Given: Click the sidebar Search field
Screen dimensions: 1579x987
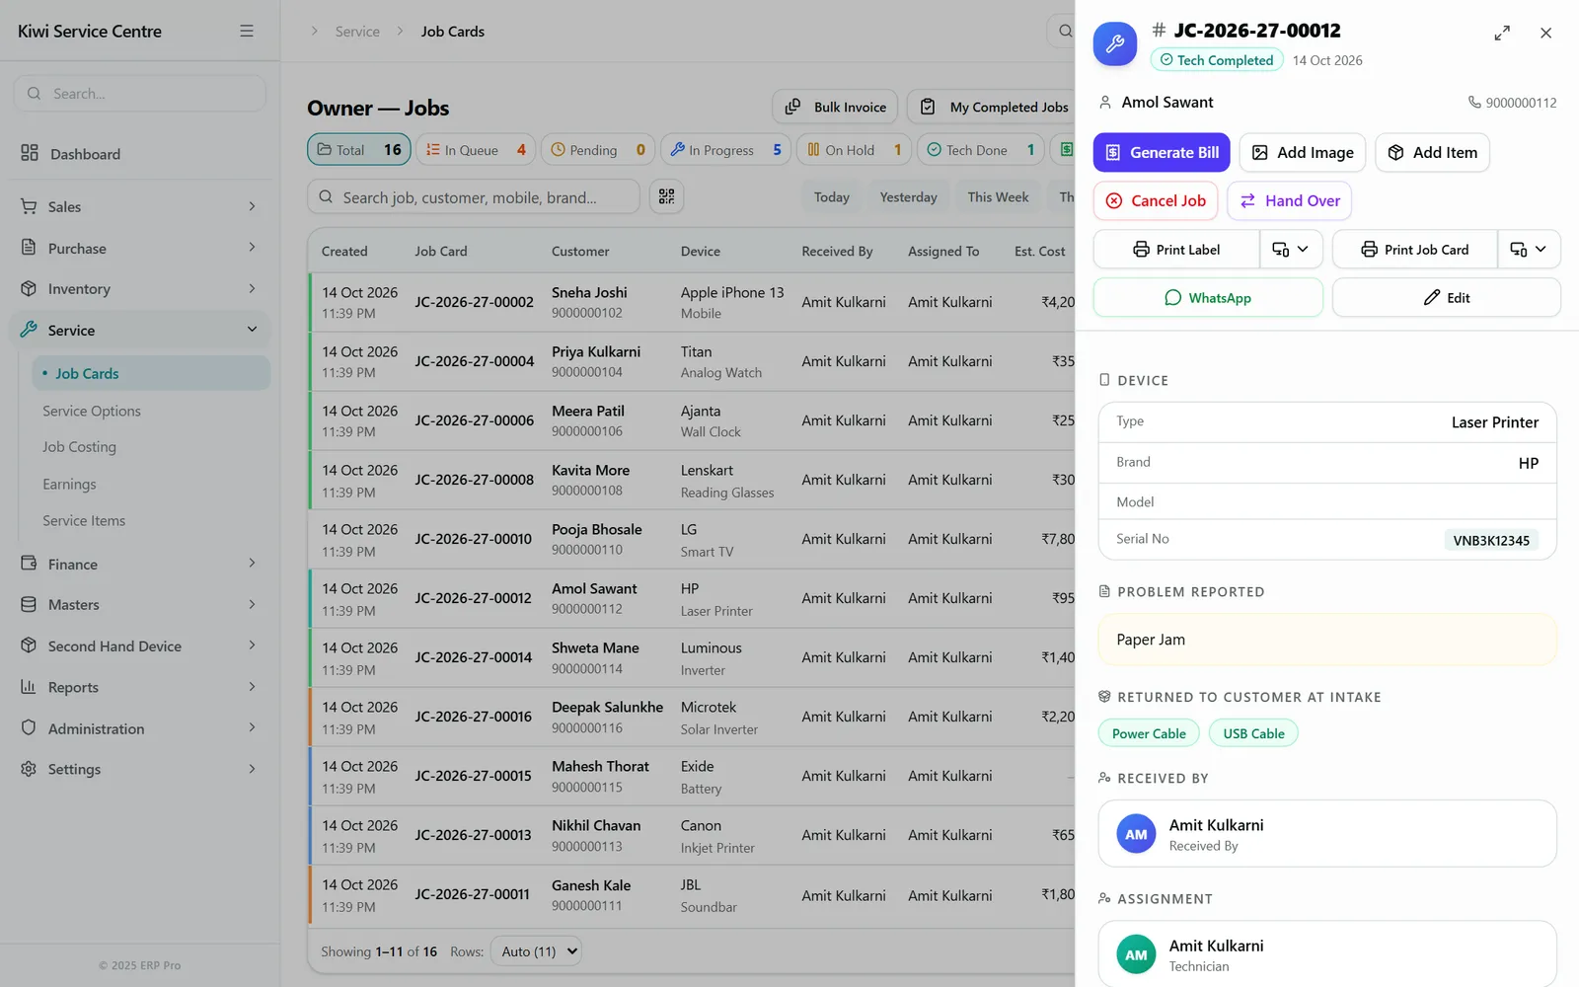Looking at the screenshot, I should pyautogui.click(x=140, y=94).
